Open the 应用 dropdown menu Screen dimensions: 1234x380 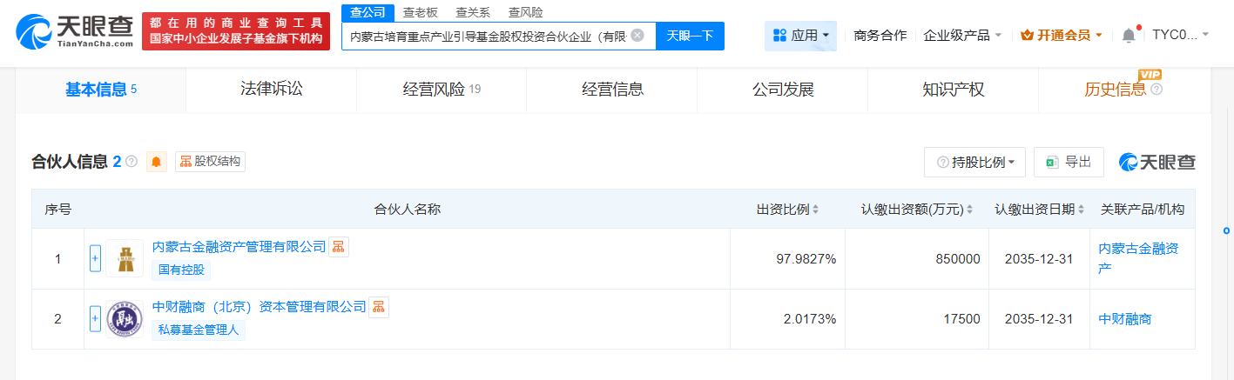(800, 36)
